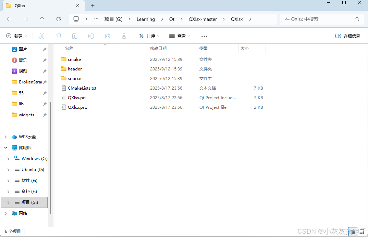Search icon in the QXlsx search box
The image size is (368, 237).
[x=357, y=19]
